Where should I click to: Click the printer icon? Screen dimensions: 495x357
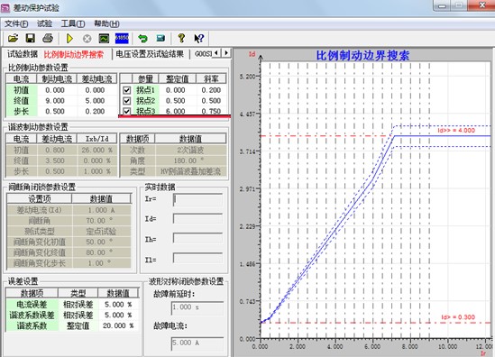click(48, 38)
